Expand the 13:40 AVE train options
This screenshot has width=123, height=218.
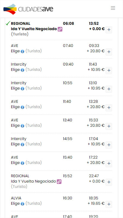109,126
